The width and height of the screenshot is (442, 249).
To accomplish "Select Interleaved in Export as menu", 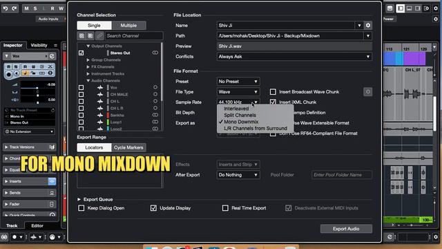I will 236,109.
